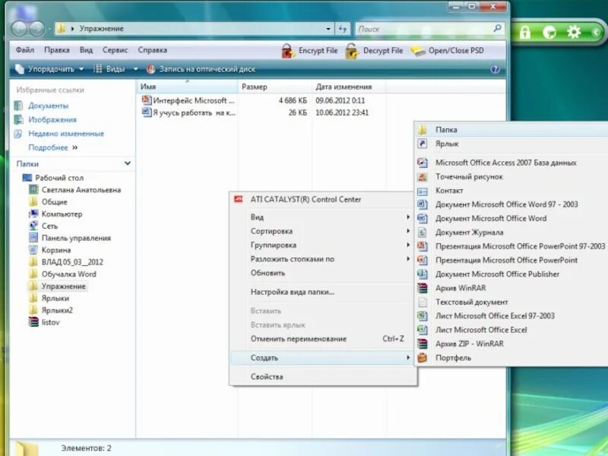Image resolution: width=608 pixels, height=456 pixels.
Task: Click the Ярлык shortcut icon in submenu
Action: pyautogui.click(x=423, y=144)
